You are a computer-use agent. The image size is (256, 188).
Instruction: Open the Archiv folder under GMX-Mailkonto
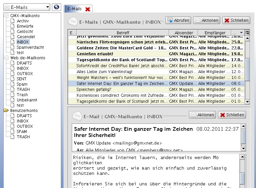click(x=22, y=21)
